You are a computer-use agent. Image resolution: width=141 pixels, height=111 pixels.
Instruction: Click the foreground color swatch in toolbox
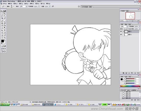[x=3, y=41]
